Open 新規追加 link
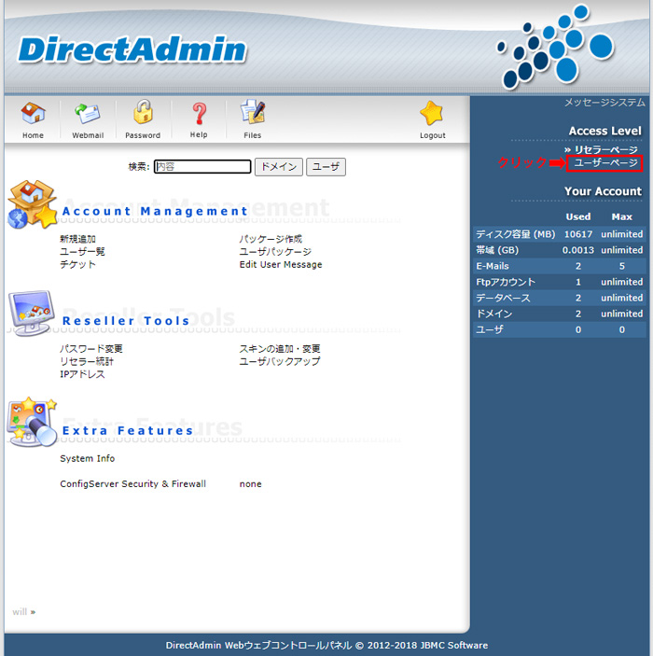653x656 pixels. click(x=77, y=239)
